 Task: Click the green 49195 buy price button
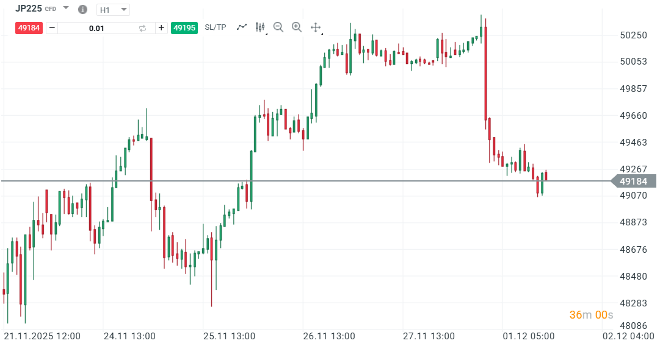[x=184, y=27]
